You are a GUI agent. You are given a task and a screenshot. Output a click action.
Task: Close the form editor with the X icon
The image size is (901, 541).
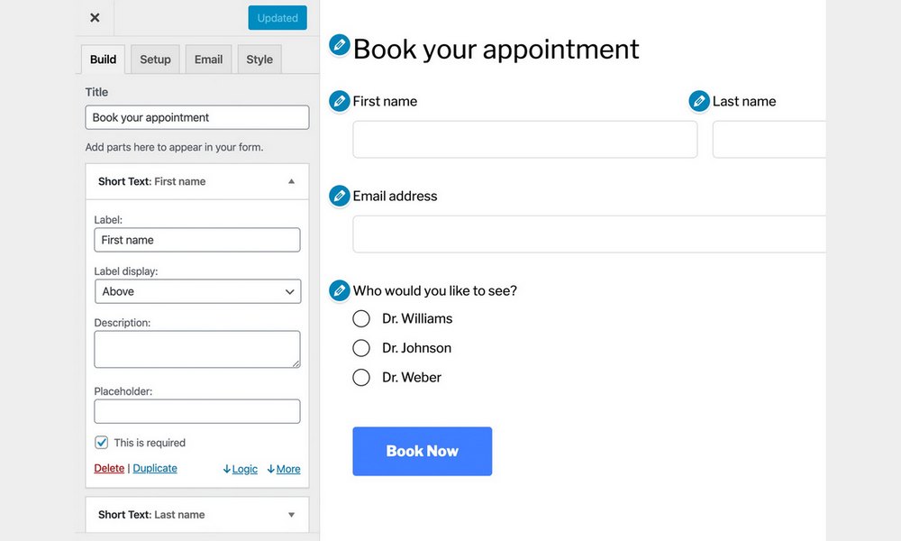pos(95,18)
